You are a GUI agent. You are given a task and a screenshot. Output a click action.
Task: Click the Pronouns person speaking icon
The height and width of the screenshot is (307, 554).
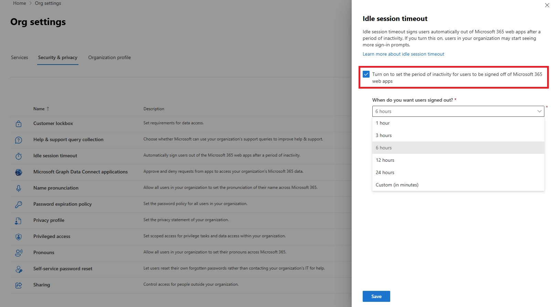(x=19, y=253)
